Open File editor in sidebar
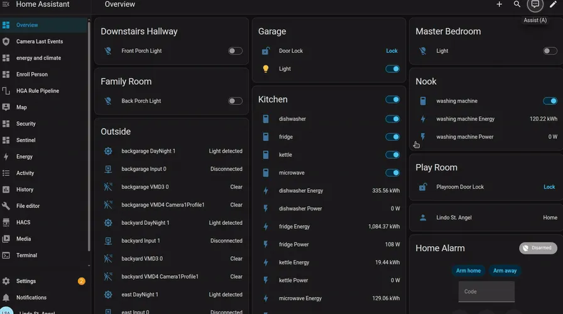Viewport: 563px width, 314px height. point(43,206)
